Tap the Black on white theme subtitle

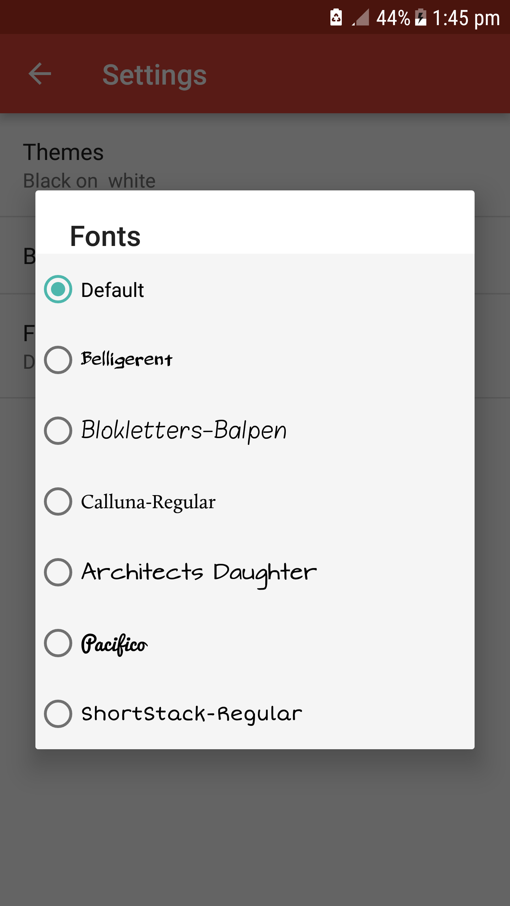(x=89, y=181)
